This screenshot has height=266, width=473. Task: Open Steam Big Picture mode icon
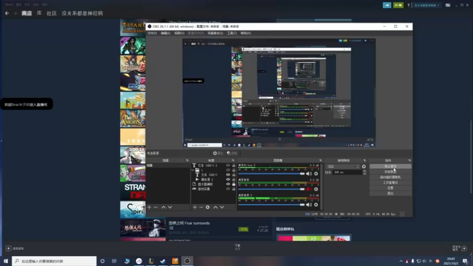448,5
